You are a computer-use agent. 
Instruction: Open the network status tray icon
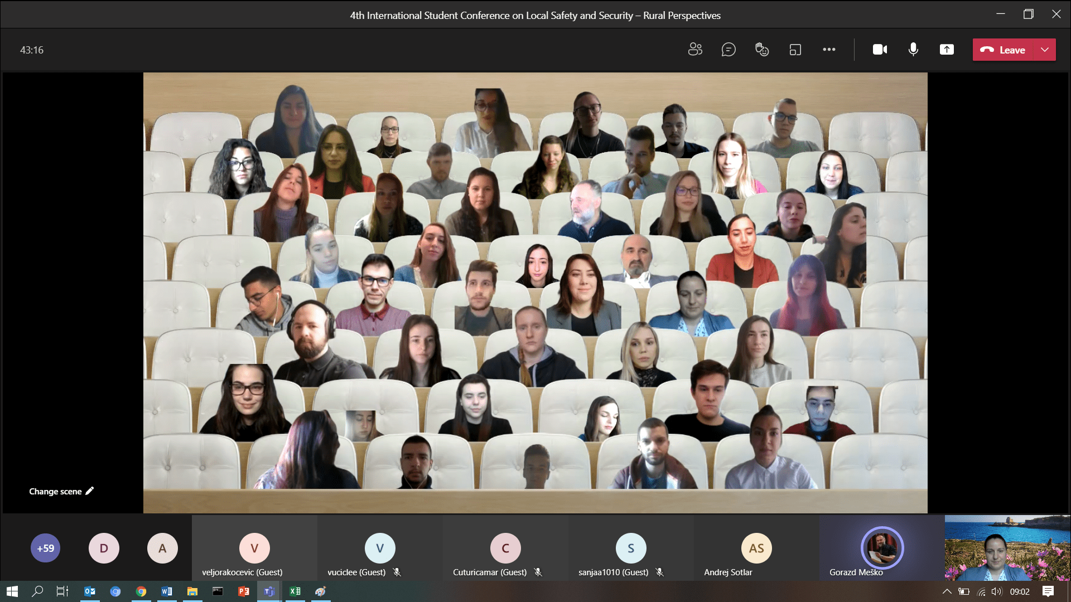(x=981, y=591)
